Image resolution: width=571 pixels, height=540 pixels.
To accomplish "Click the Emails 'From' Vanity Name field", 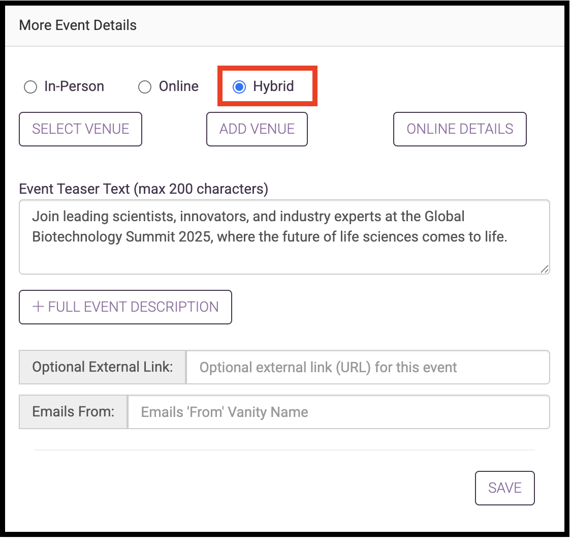I will coord(339,412).
